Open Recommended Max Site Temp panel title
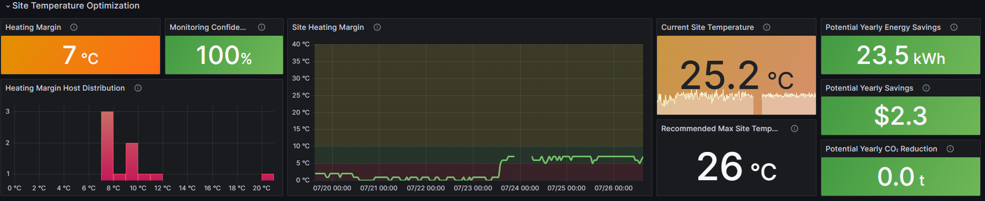This screenshot has height=201, width=985. [x=720, y=128]
